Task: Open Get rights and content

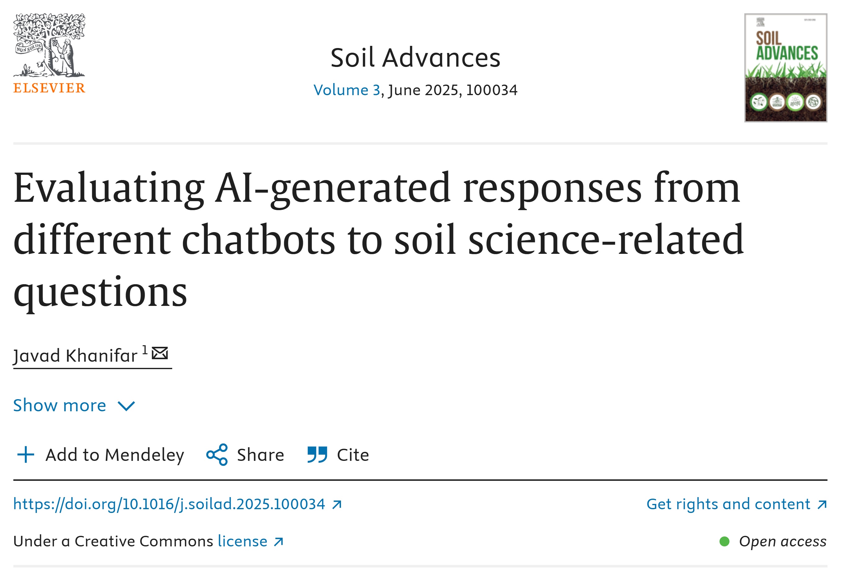Action: 729,504
